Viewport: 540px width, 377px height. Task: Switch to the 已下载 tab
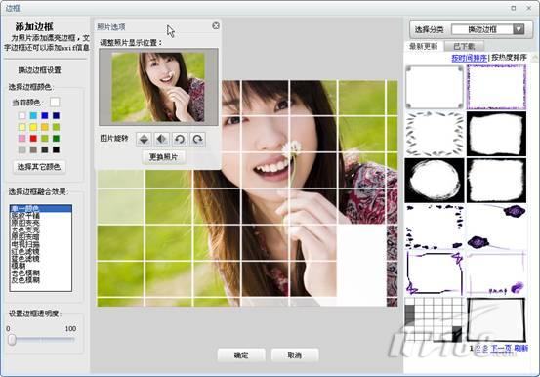click(x=464, y=46)
